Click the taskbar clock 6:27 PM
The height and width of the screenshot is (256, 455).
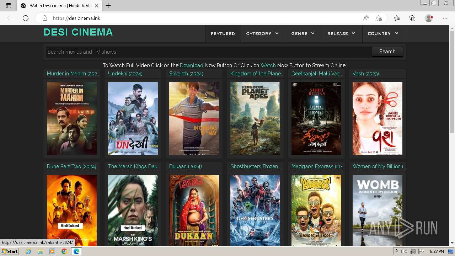click(x=437, y=251)
